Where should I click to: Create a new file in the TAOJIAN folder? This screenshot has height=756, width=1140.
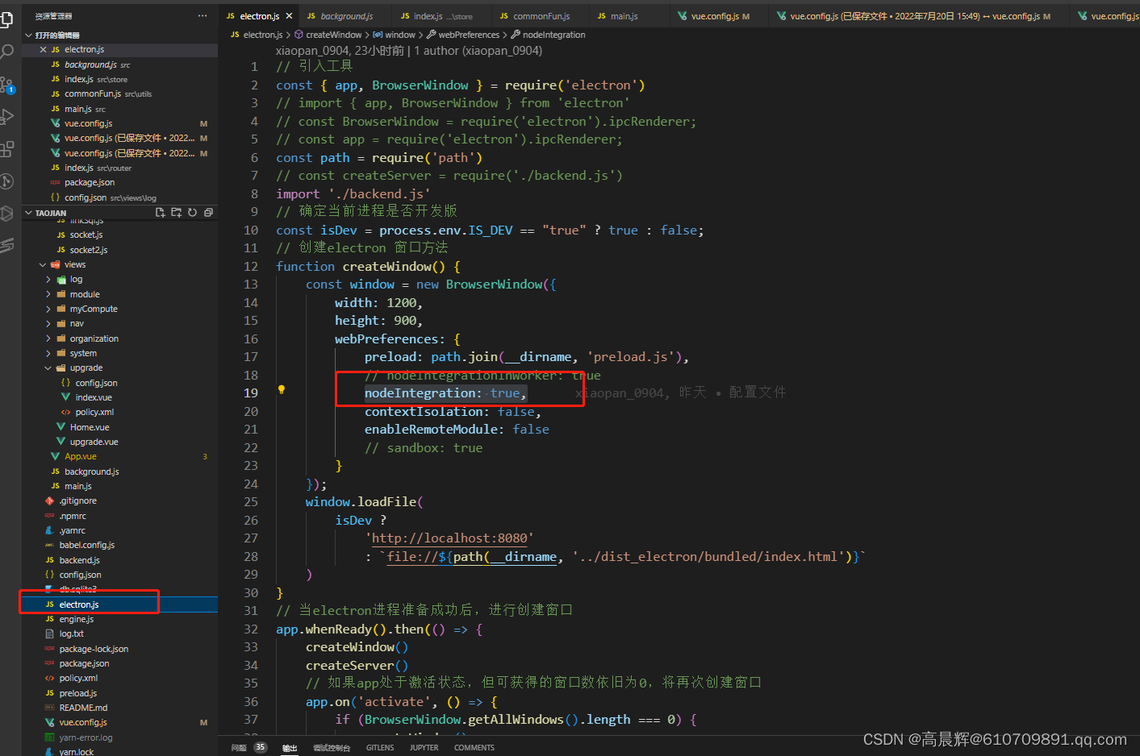[161, 212]
